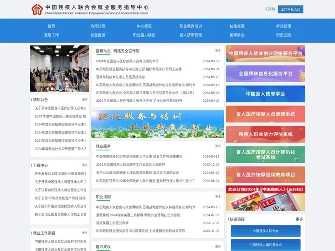
Task: Click the 中国残疾人福利基金会 quick link button
Action: coord(266,245)
